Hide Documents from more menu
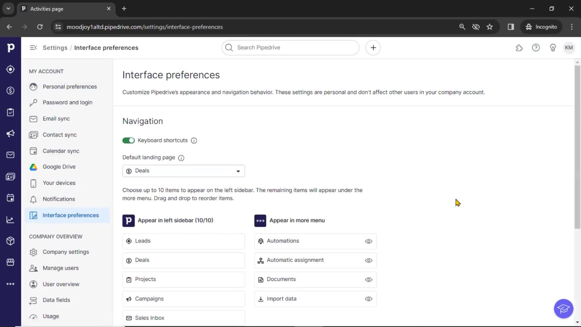The image size is (581, 327). (x=368, y=279)
